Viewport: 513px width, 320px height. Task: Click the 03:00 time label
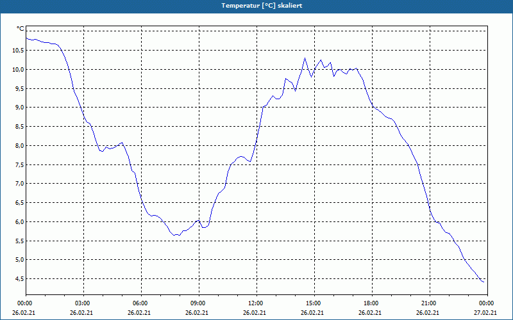[83, 303]
